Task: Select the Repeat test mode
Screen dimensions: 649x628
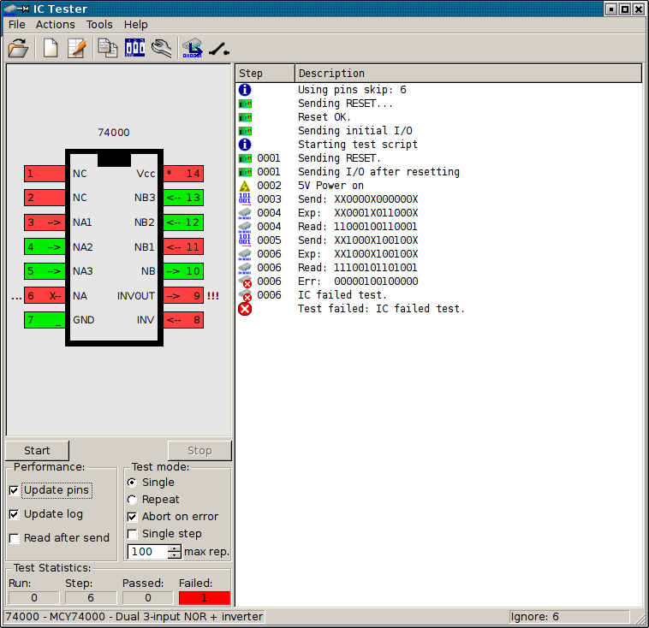Action: (132, 500)
